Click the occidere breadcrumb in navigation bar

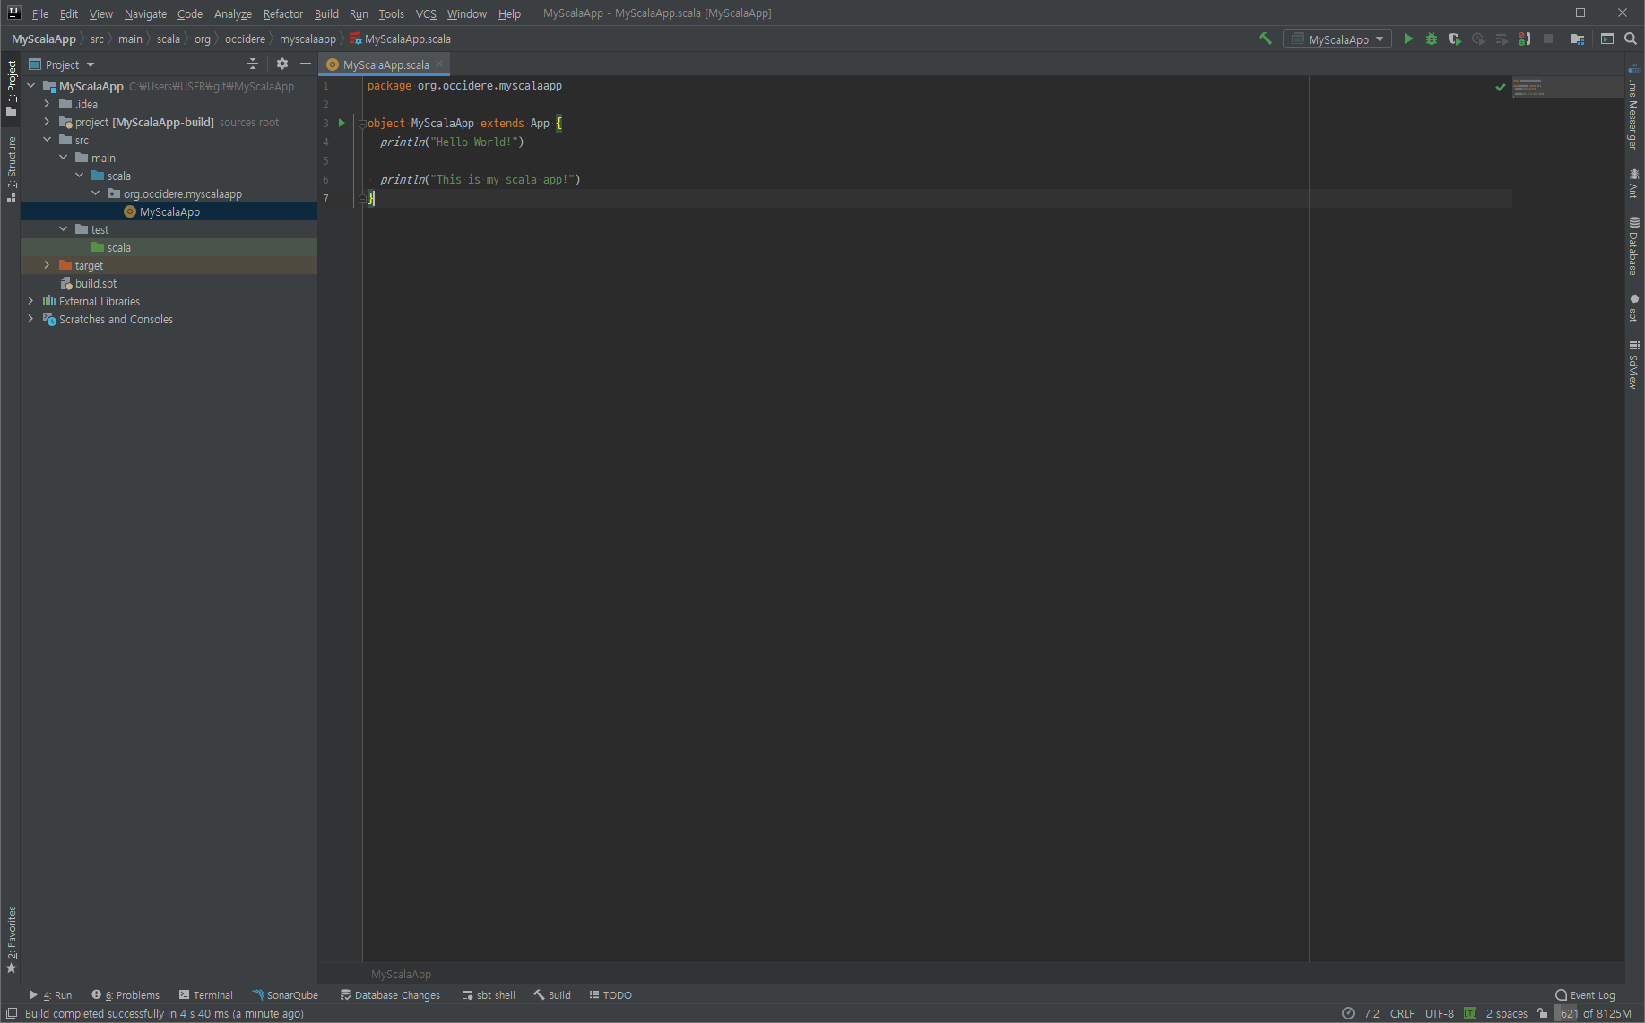point(245,39)
